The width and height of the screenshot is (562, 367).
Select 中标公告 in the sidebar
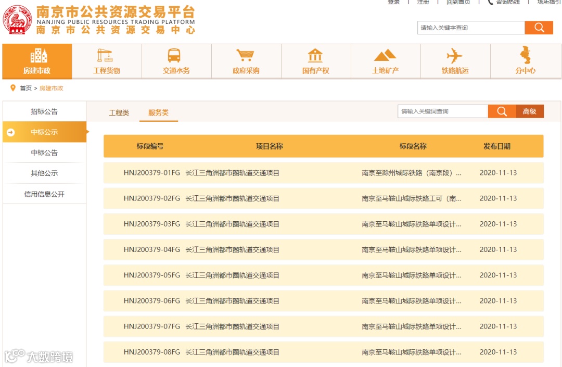pyautogui.click(x=44, y=153)
